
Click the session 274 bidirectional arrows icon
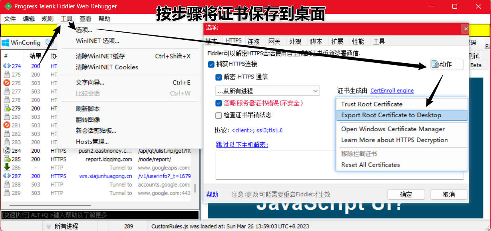(x=7, y=66)
